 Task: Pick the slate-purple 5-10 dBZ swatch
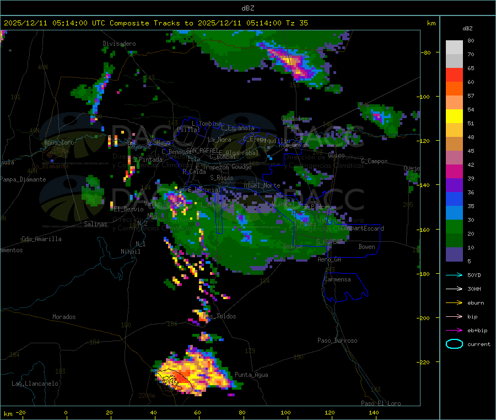tap(454, 254)
